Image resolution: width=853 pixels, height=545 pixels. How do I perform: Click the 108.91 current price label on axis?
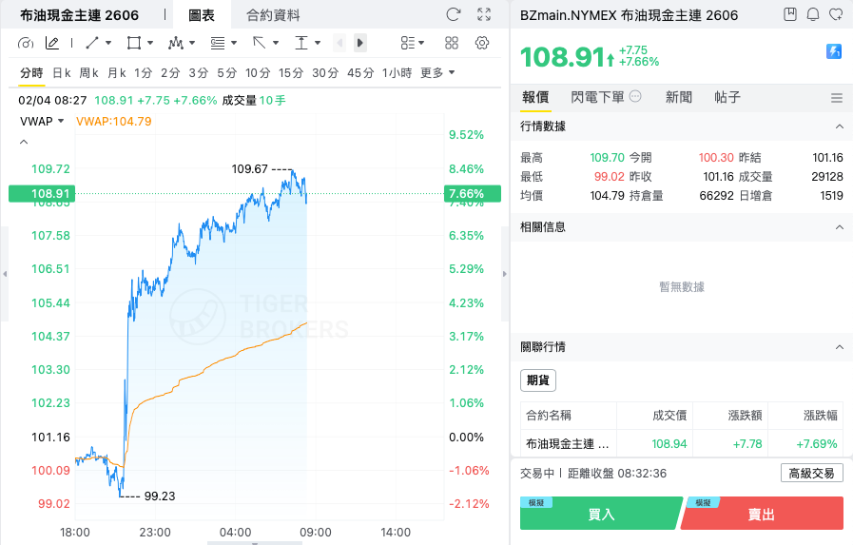click(x=42, y=194)
